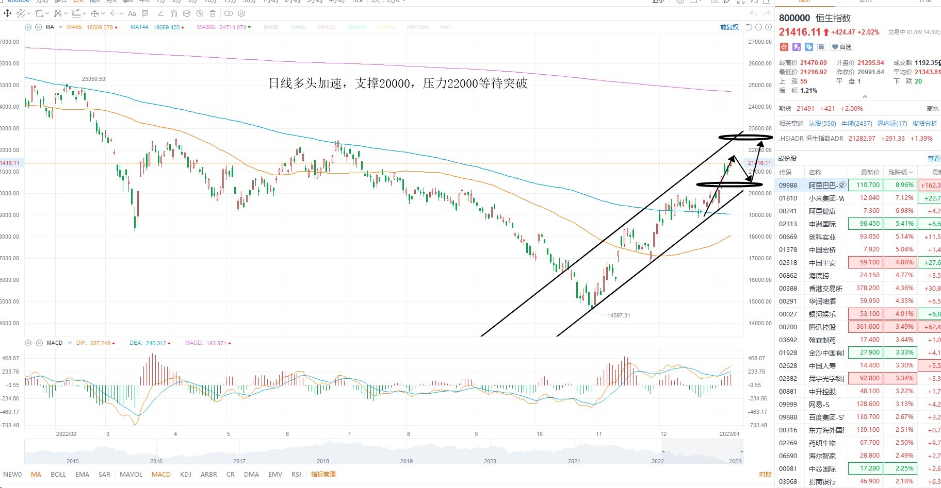Hide all drawings with the eye icon
Viewport: 941px width, 488px height.
tap(200, 13)
